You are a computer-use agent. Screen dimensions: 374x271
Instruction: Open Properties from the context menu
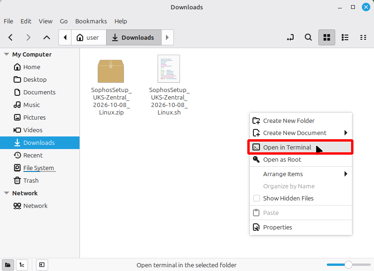point(301,228)
